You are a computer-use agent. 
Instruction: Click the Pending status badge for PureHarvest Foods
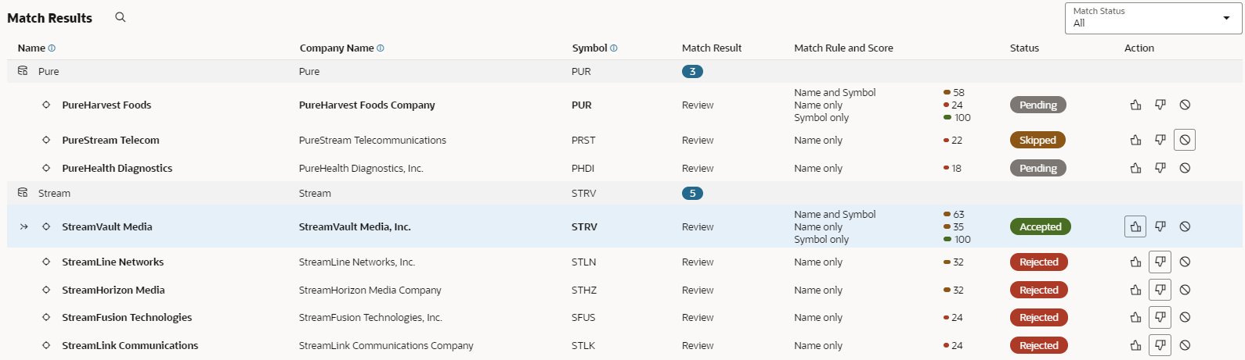[x=1038, y=105]
